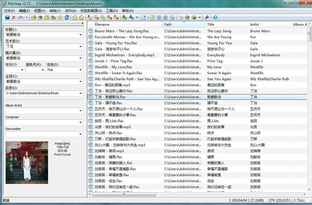Click the Undo arrow icon
This screenshot has height=205, width=312.
pyautogui.click(x=21, y=17)
